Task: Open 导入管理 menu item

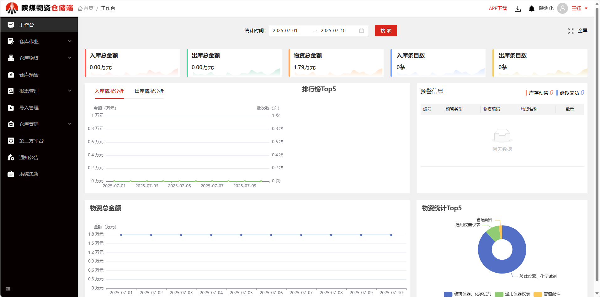Action: pyautogui.click(x=39, y=107)
